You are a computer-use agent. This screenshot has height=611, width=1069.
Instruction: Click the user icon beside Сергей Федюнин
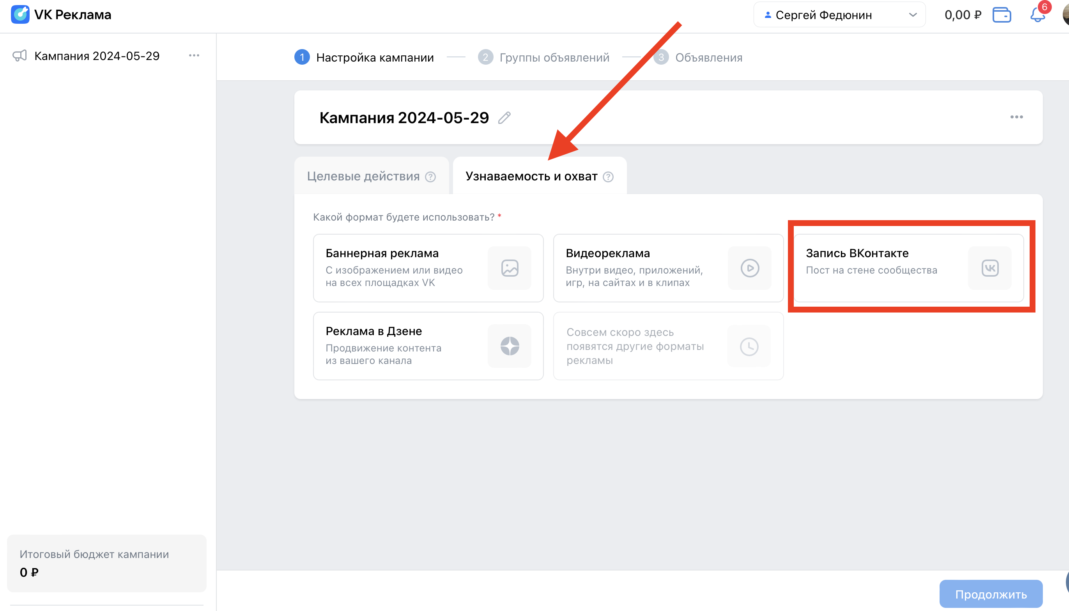tap(768, 15)
